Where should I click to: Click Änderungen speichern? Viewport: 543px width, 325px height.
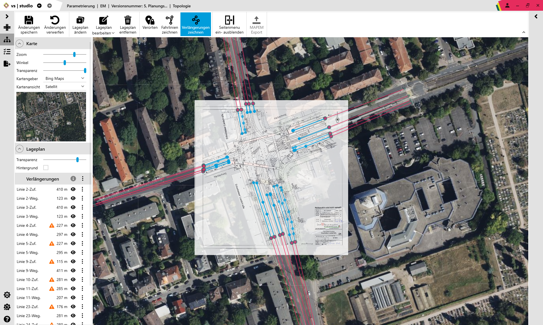[29, 24]
